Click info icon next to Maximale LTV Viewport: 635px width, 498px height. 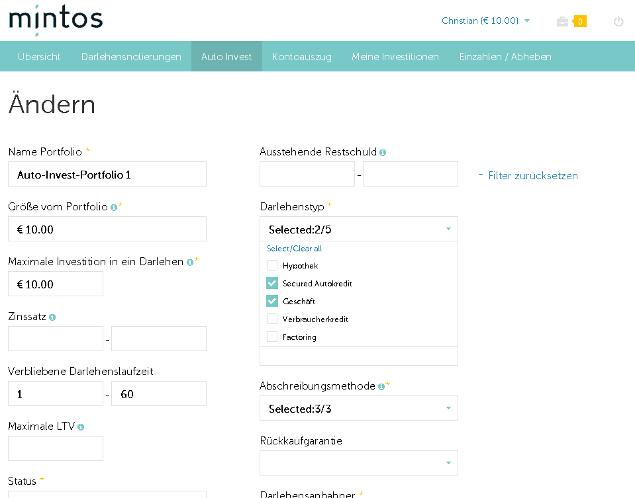coord(81,427)
